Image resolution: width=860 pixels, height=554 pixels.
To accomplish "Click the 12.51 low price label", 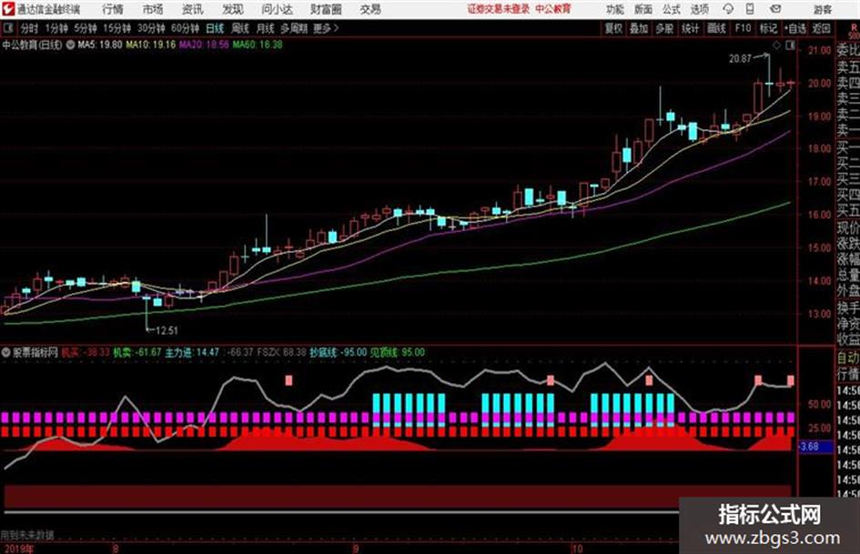I will (167, 331).
